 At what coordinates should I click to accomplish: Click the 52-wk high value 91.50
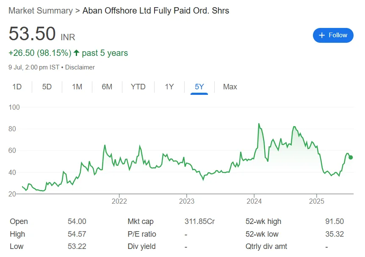(335, 221)
